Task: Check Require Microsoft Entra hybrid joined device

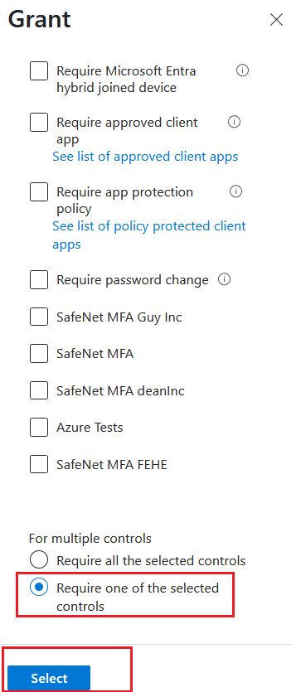Action: (39, 71)
